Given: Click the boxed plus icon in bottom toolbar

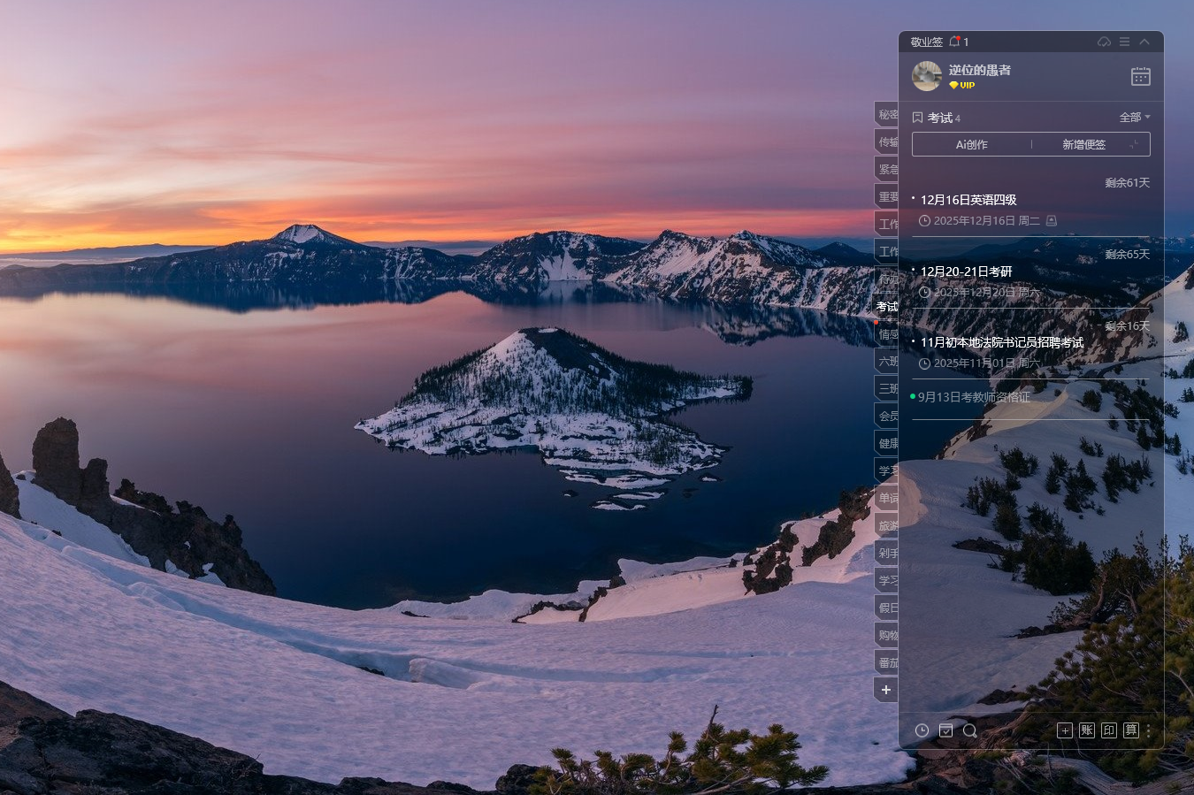Looking at the screenshot, I should click(x=1065, y=730).
